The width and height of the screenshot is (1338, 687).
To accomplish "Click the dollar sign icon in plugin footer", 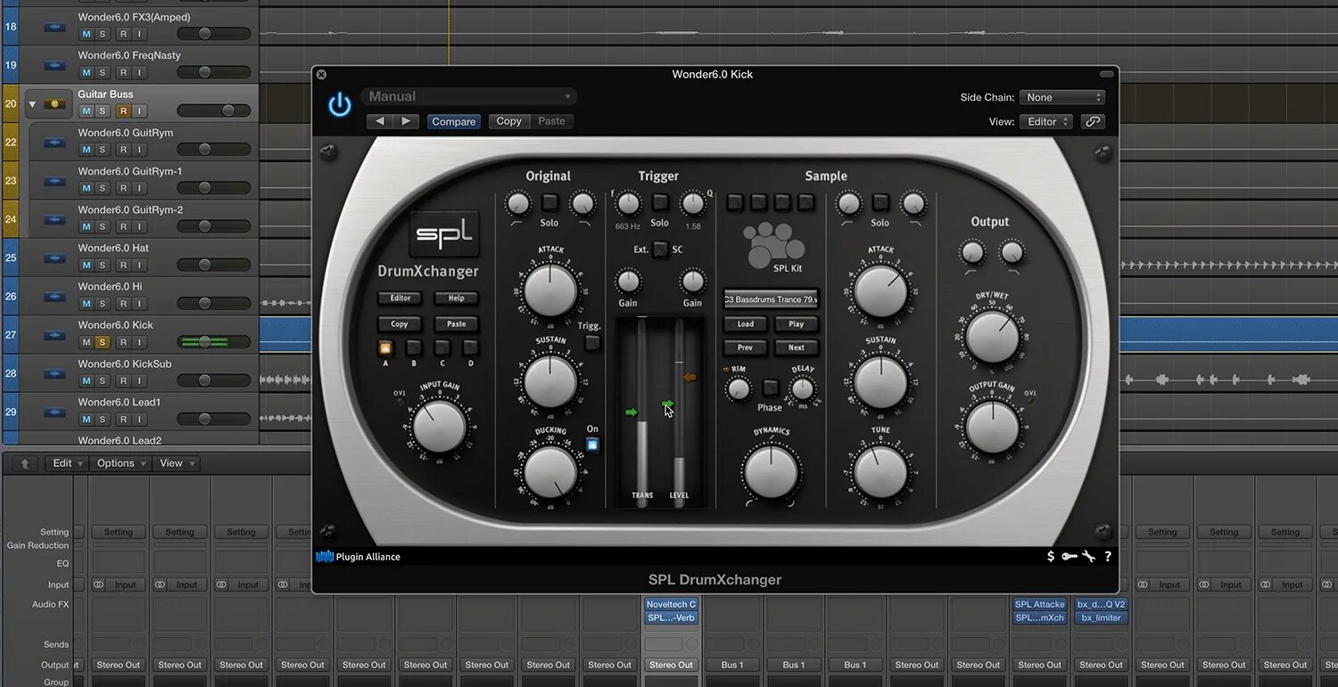I will click(1051, 556).
